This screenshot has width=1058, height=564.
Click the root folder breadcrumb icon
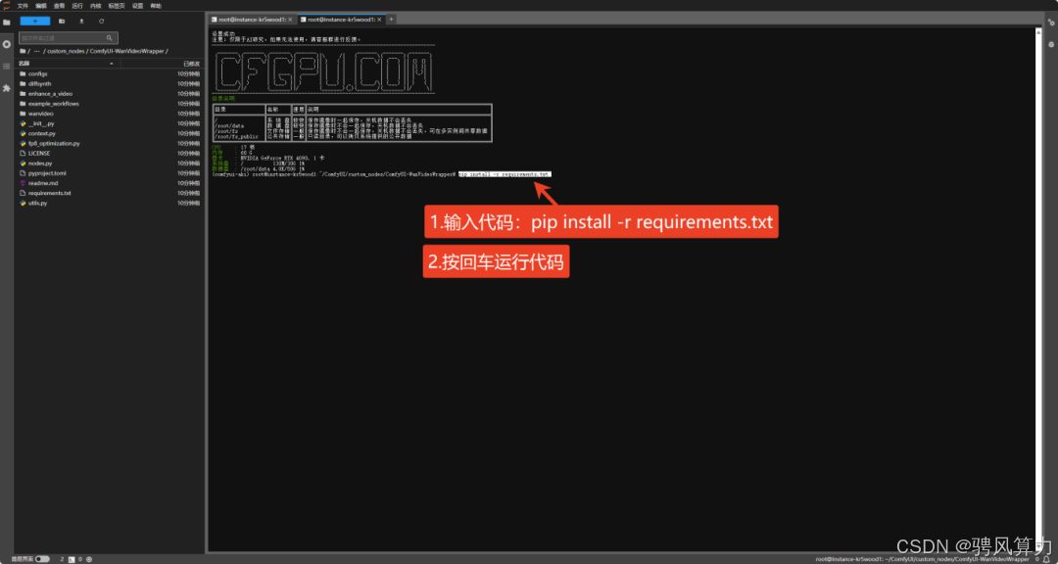point(23,51)
